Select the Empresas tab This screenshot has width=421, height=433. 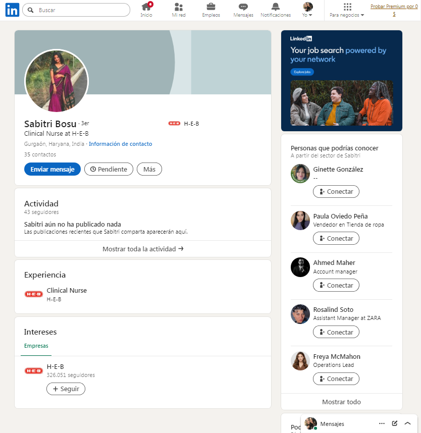(x=36, y=346)
